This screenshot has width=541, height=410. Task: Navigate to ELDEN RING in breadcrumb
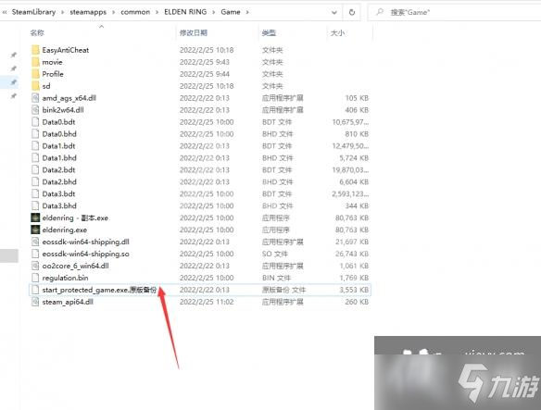pyautogui.click(x=185, y=12)
